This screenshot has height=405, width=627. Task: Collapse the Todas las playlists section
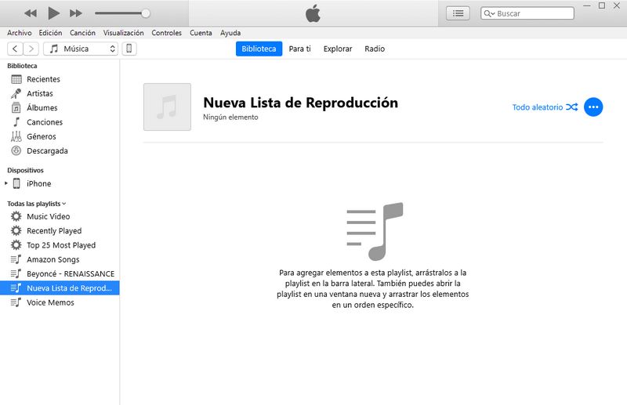click(37, 204)
